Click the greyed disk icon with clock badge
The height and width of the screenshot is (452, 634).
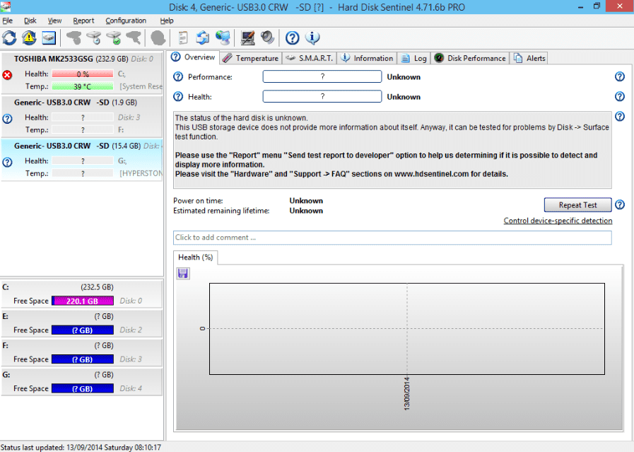pyautogui.click(x=93, y=38)
